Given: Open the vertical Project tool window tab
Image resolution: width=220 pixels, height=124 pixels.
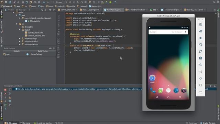Looking at the screenshot, I should 1,14.
